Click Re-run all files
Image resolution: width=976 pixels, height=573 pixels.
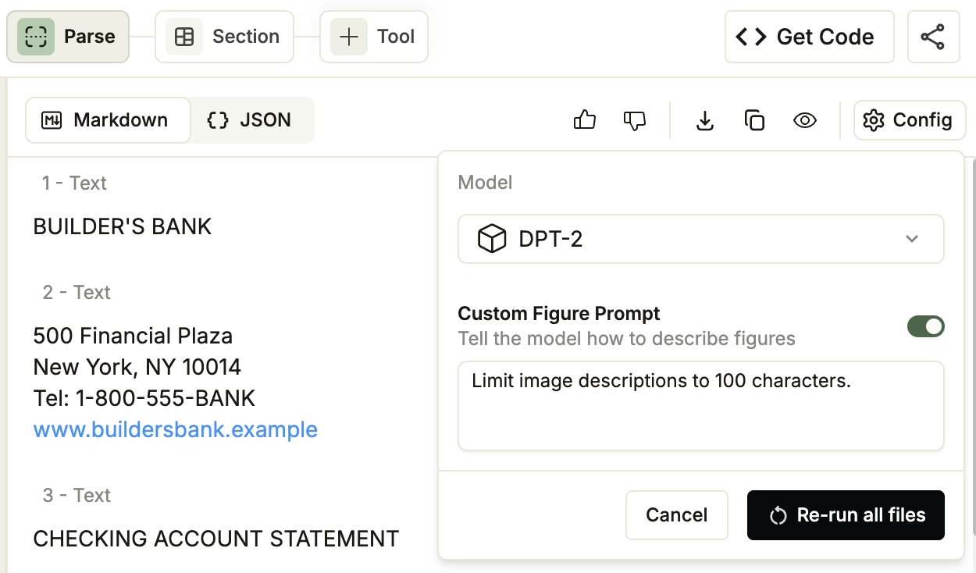point(846,515)
